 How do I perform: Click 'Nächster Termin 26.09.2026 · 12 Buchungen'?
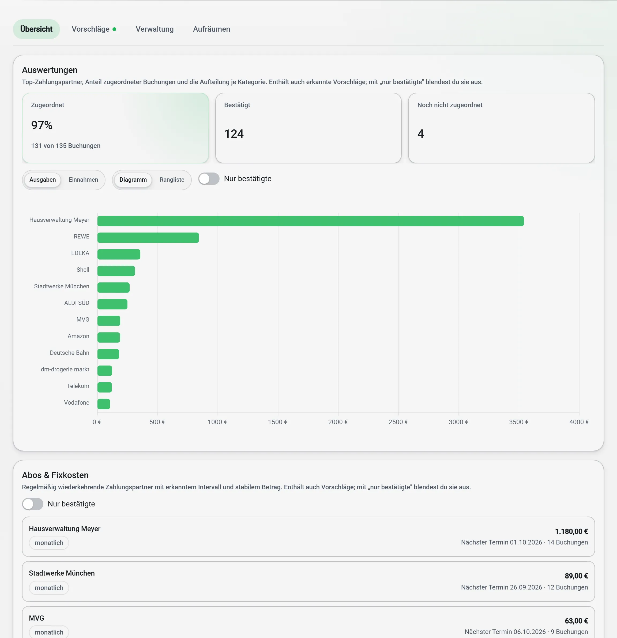point(524,587)
